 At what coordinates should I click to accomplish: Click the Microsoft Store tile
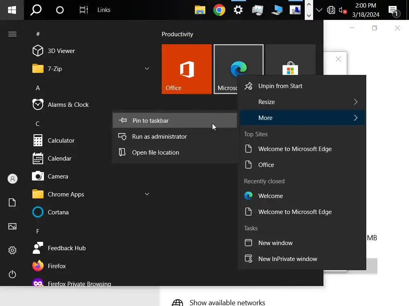pyautogui.click(x=290, y=60)
